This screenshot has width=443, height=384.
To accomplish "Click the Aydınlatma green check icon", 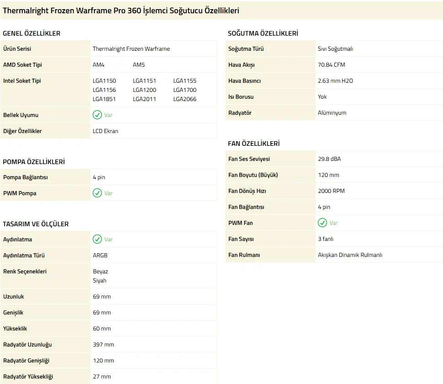I will point(97,240).
